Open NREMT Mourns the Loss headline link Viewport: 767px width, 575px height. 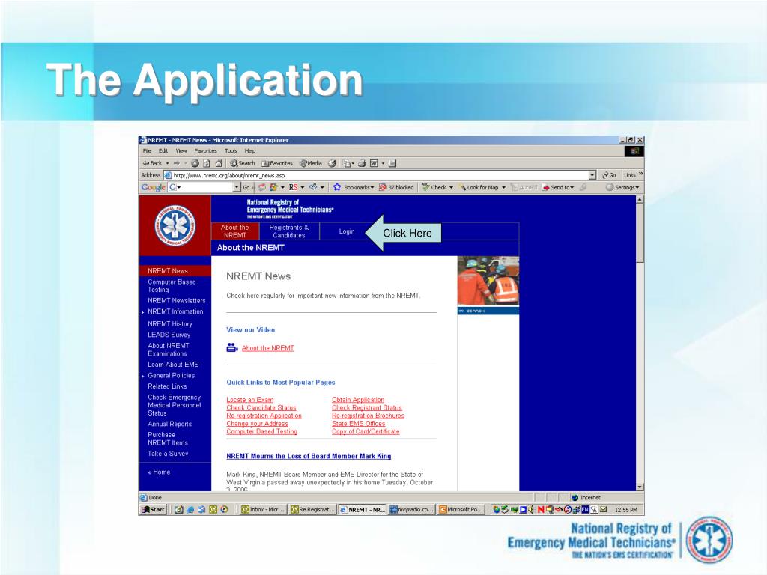point(309,456)
